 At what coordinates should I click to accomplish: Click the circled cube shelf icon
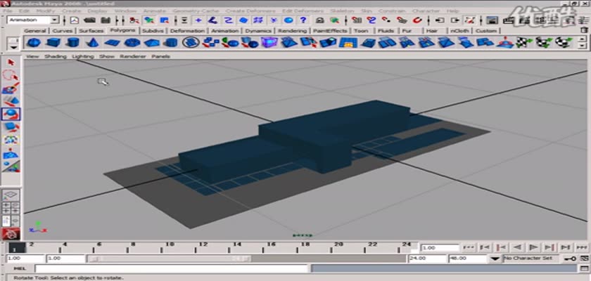(191, 43)
